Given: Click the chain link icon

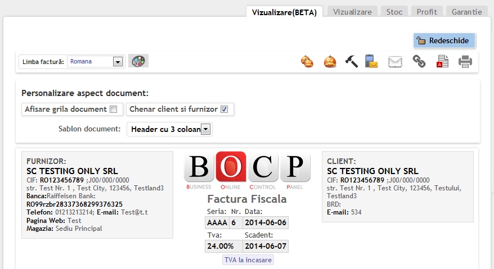Looking at the screenshot, I should (419, 61).
